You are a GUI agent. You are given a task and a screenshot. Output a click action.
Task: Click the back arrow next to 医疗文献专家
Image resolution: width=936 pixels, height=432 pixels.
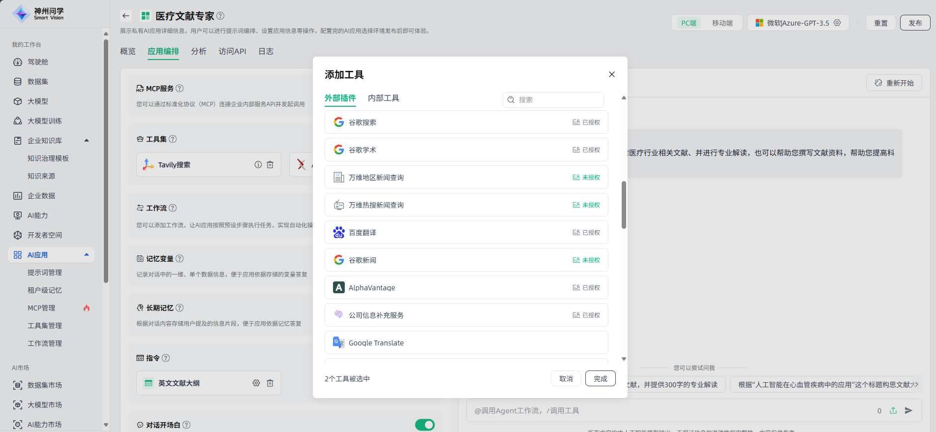126,16
